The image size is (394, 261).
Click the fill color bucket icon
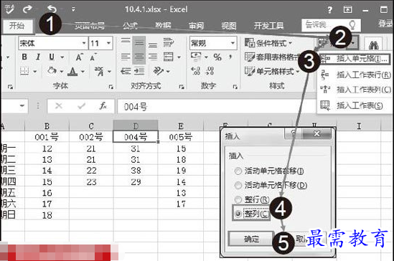click(52, 71)
